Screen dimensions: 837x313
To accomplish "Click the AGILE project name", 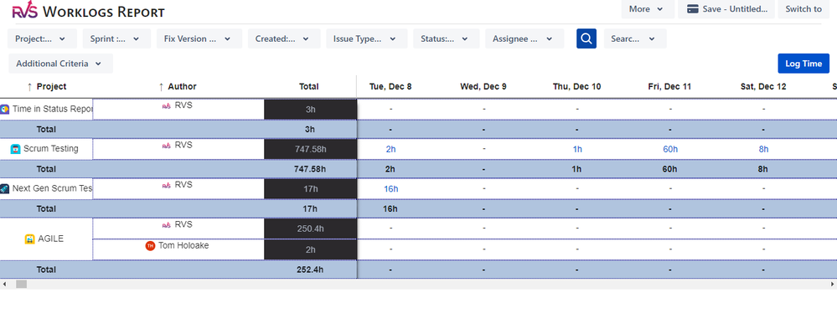I will pos(51,239).
